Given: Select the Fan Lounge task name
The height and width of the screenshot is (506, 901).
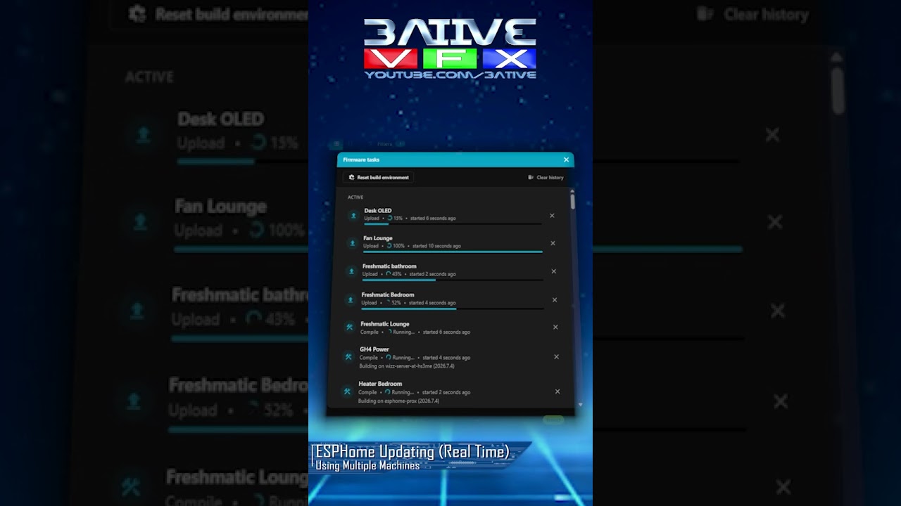Looking at the screenshot, I should click(378, 238).
